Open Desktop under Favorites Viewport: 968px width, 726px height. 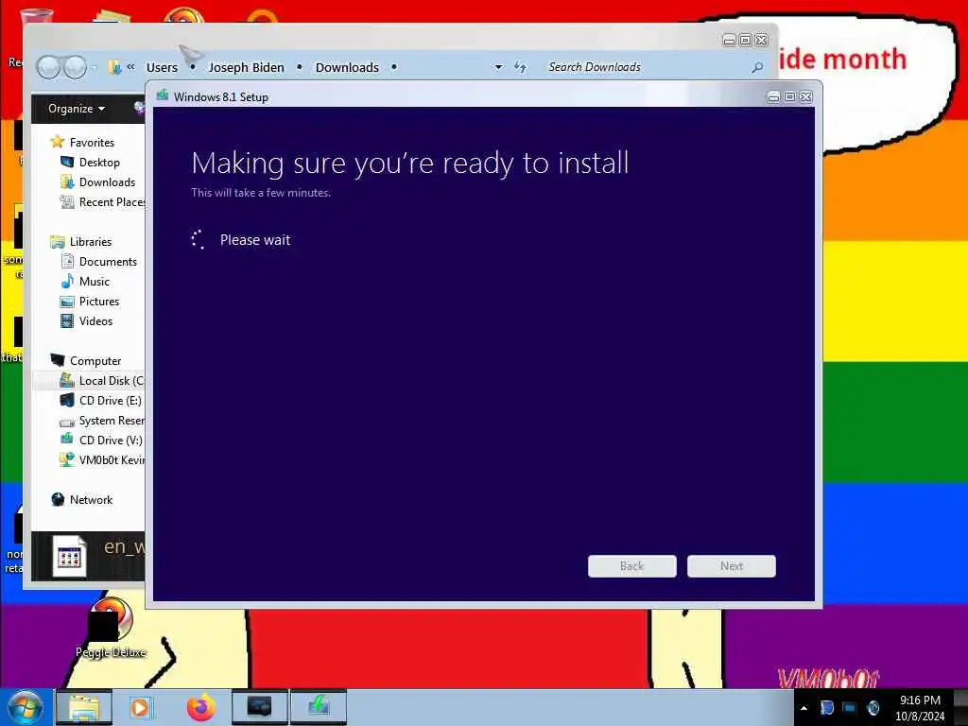click(99, 163)
